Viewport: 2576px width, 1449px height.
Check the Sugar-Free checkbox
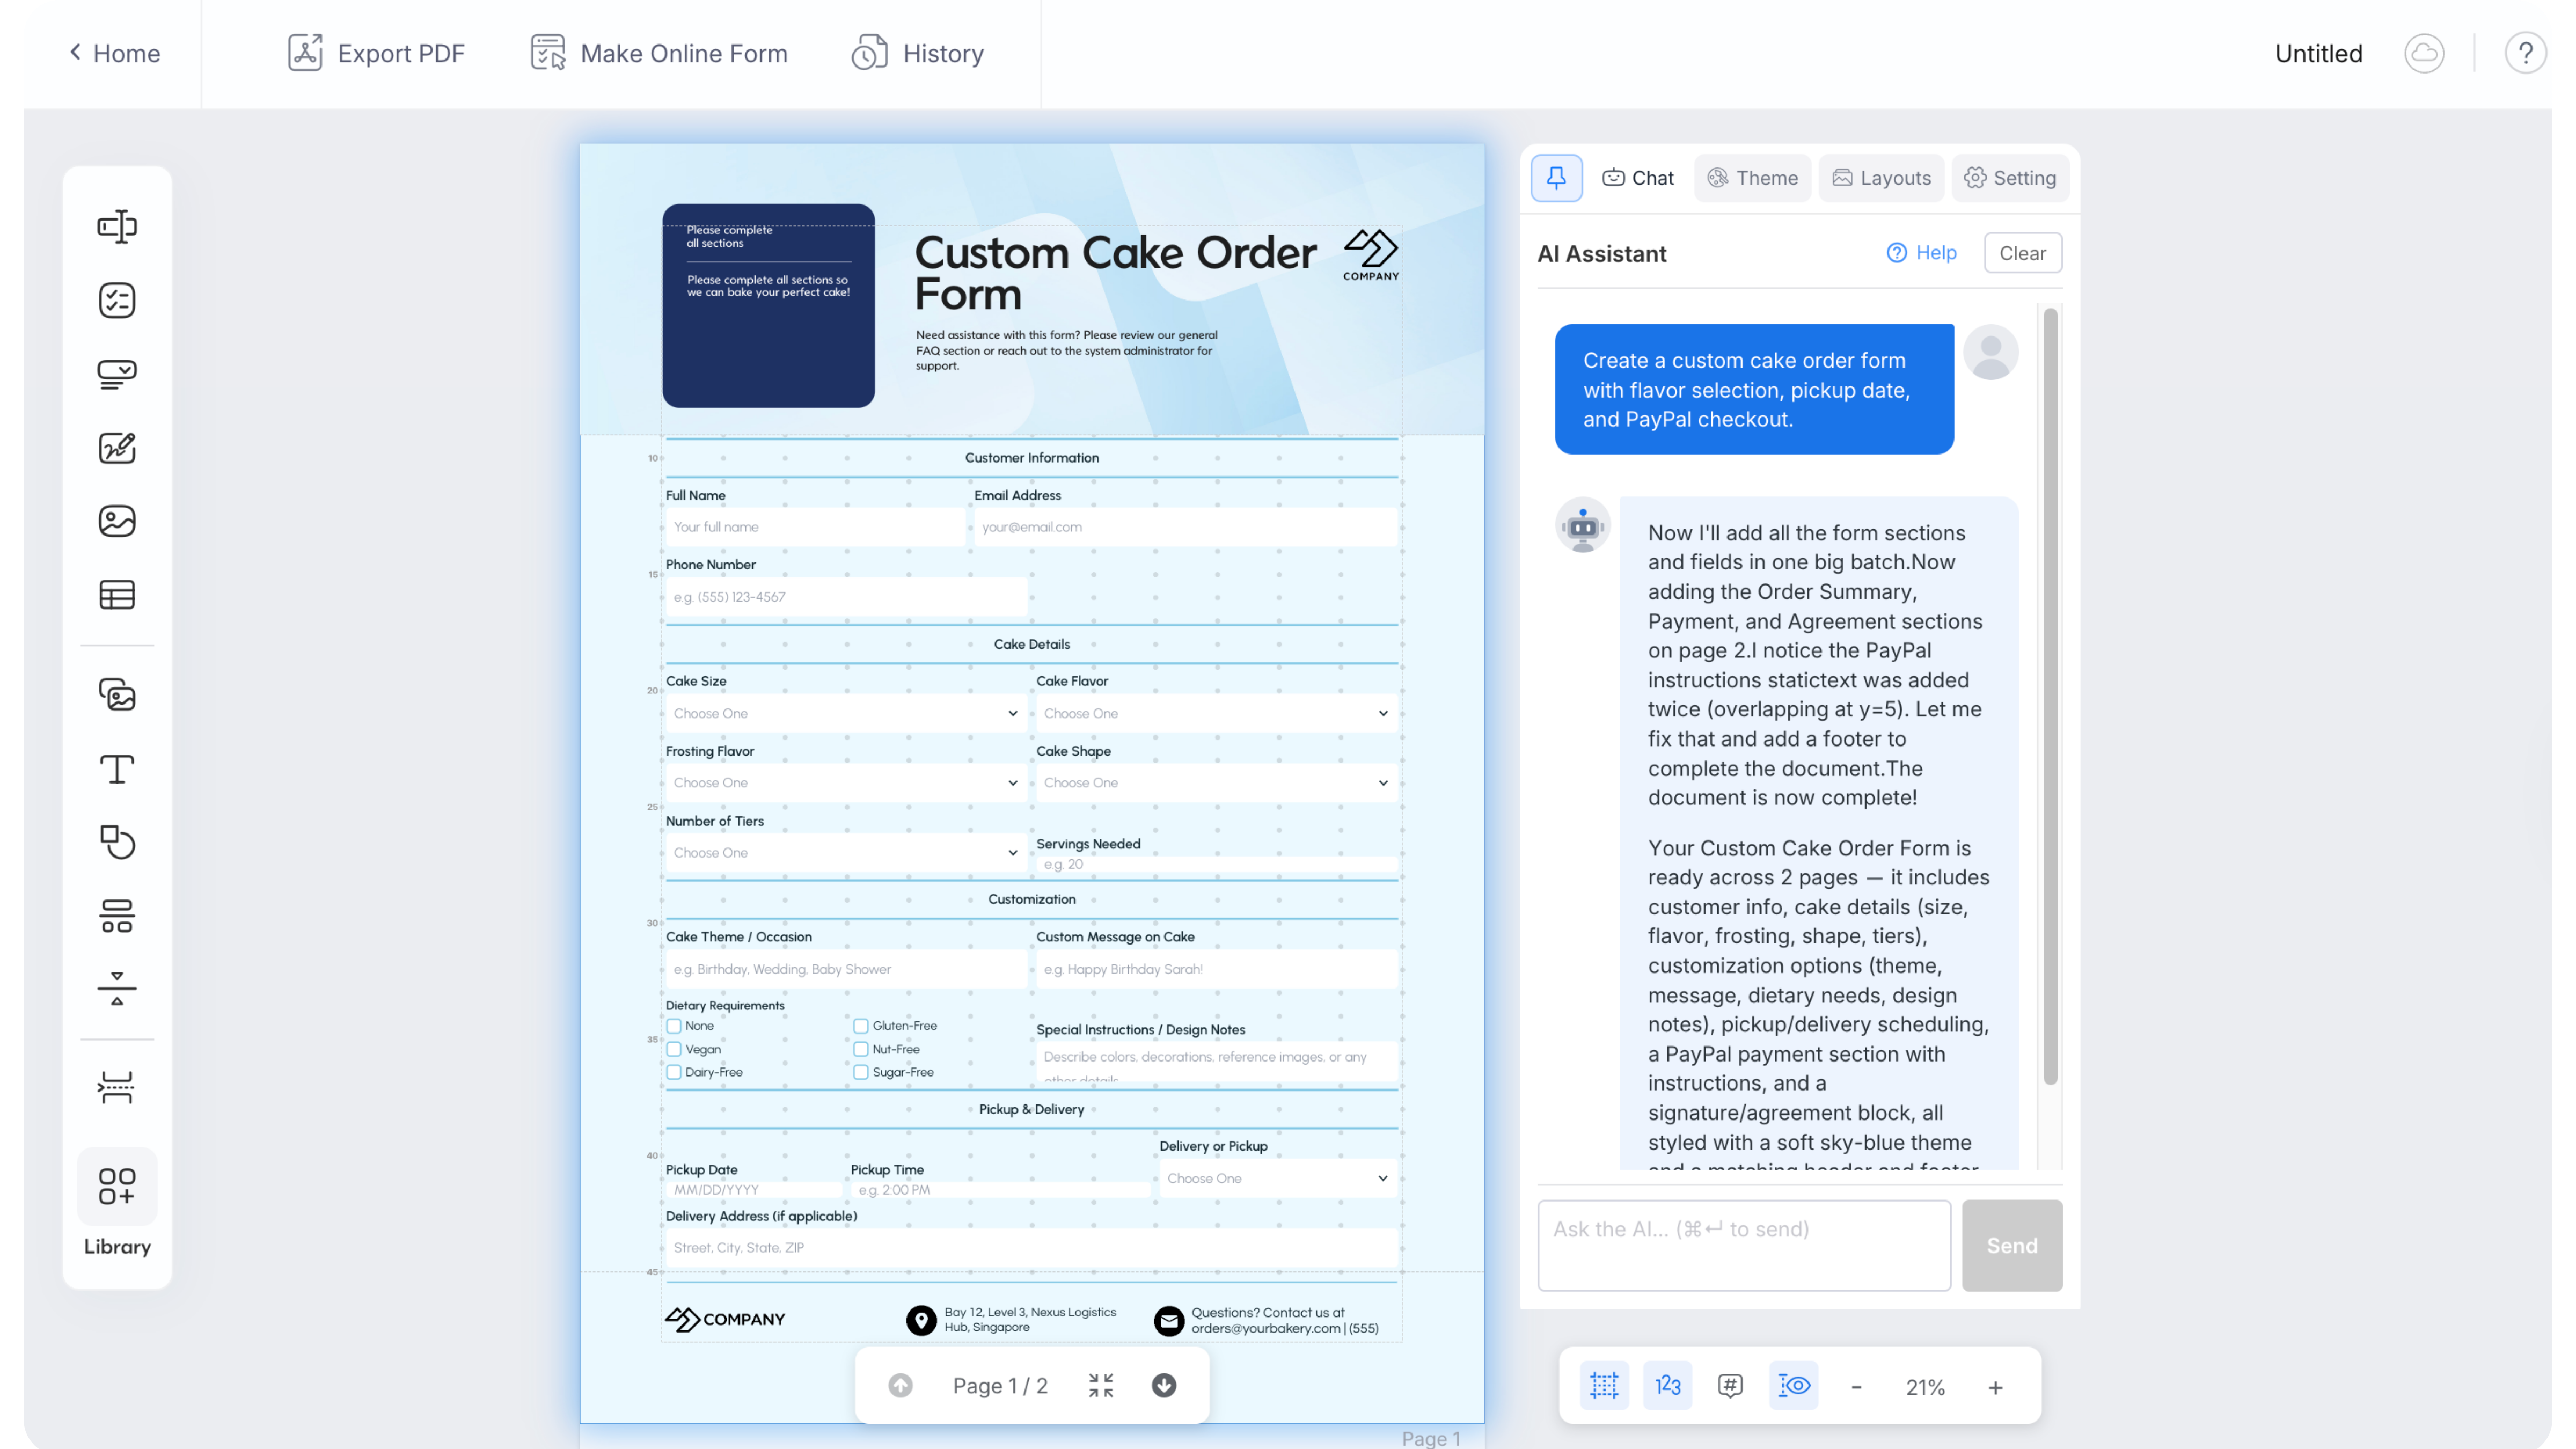click(x=860, y=1072)
